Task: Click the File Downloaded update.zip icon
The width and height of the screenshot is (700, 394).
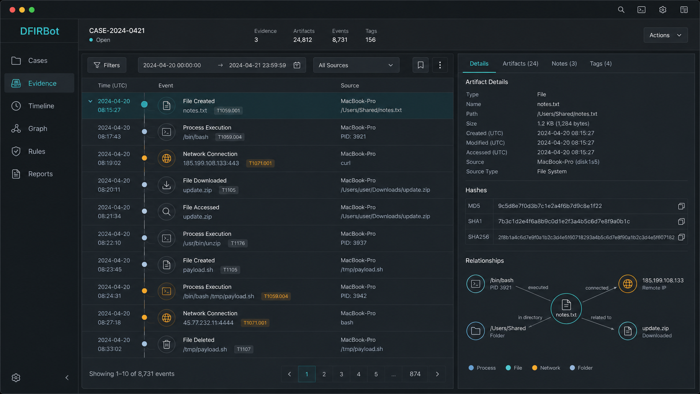Action: [x=166, y=185]
